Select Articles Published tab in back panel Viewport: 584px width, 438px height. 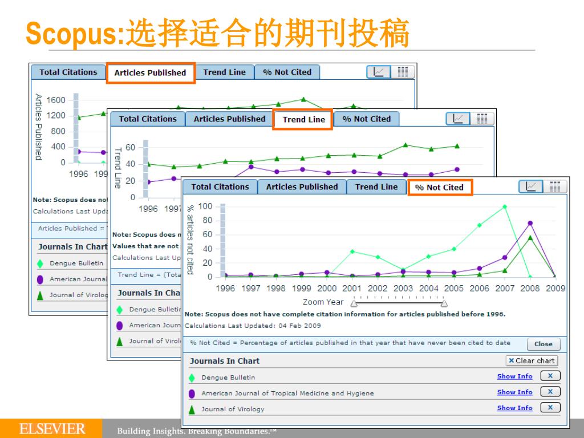151,72
